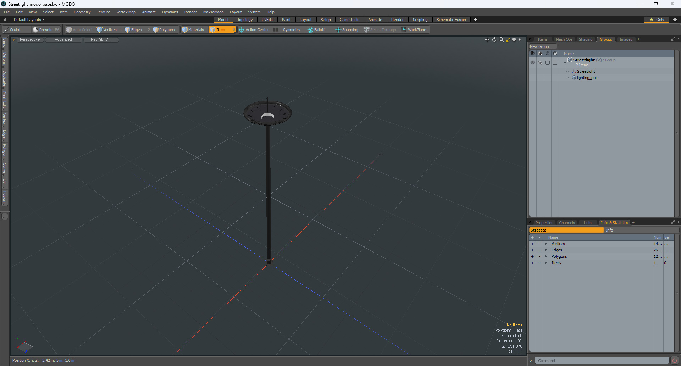The image size is (681, 366).
Task: Click the viewport pan (move arrows) icon
Action: tap(487, 40)
